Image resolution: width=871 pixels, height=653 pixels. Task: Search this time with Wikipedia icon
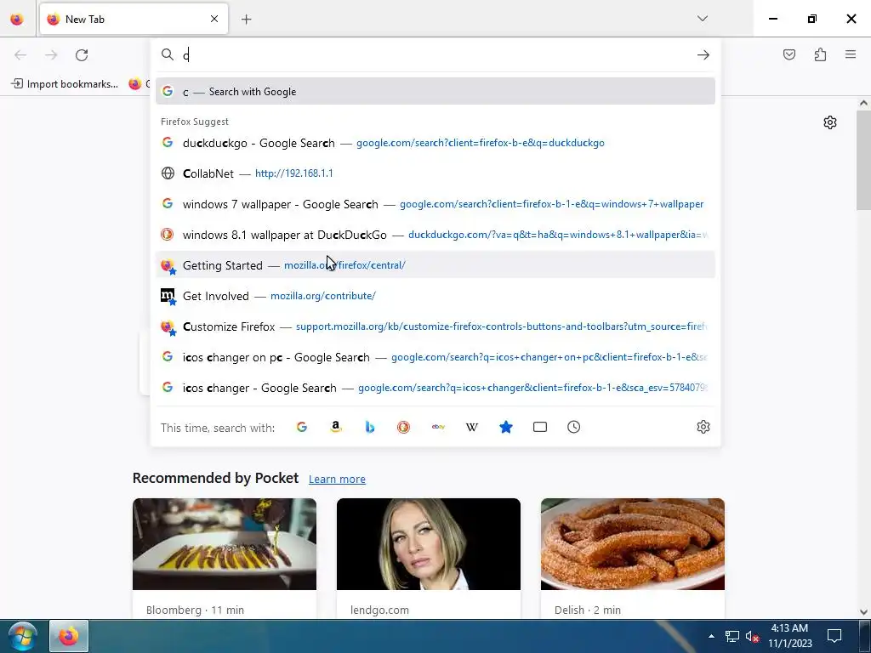471,427
